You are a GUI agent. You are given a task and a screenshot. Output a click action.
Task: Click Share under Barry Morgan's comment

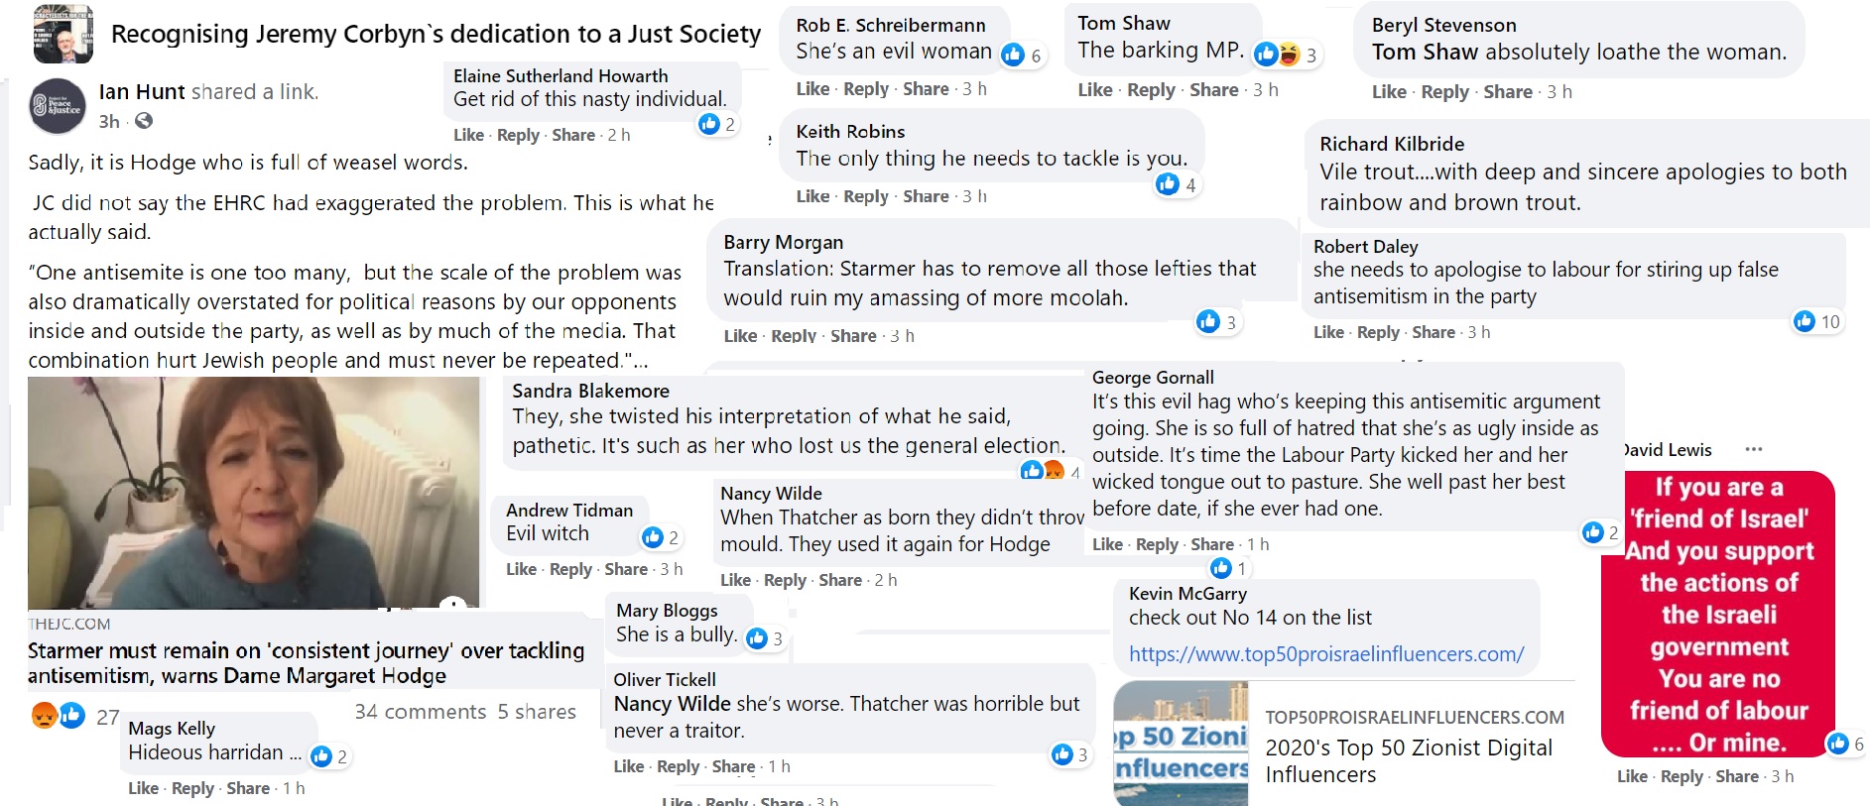853,336
